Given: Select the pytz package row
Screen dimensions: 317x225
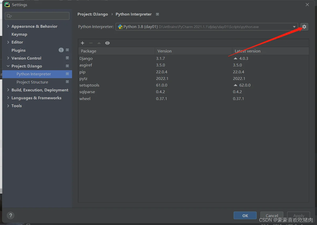Looking at the screenshot, I should point(193,78).
